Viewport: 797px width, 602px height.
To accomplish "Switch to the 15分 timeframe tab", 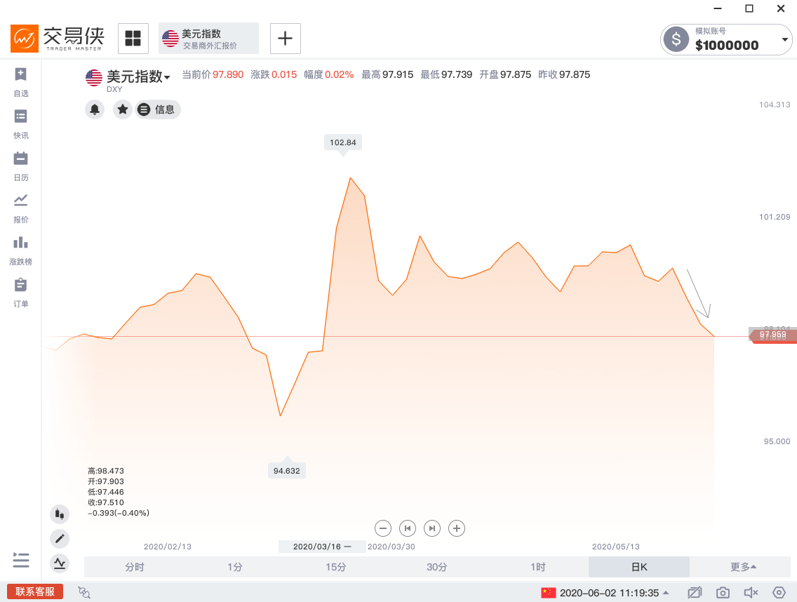I will [336, 567].
